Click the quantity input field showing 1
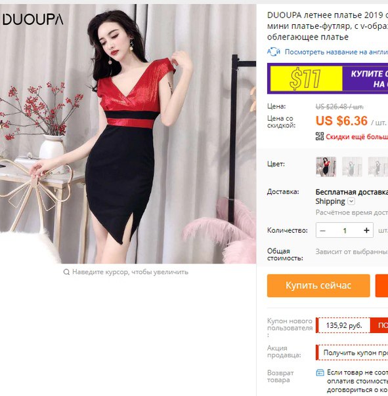Screen dimensions: 388x396 pos(345,230)
